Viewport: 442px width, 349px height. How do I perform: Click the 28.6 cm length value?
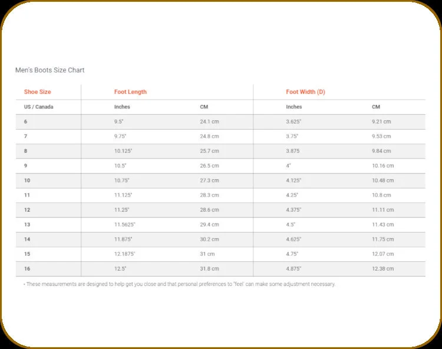click(x=209, y=210)
